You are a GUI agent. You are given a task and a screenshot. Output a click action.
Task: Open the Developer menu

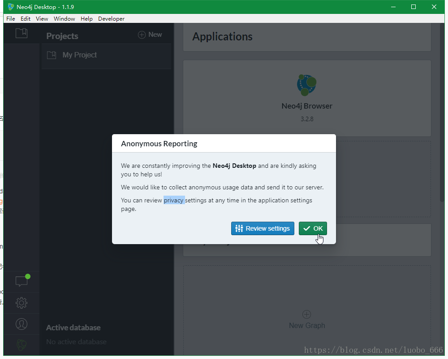click(x=111, y=18)
